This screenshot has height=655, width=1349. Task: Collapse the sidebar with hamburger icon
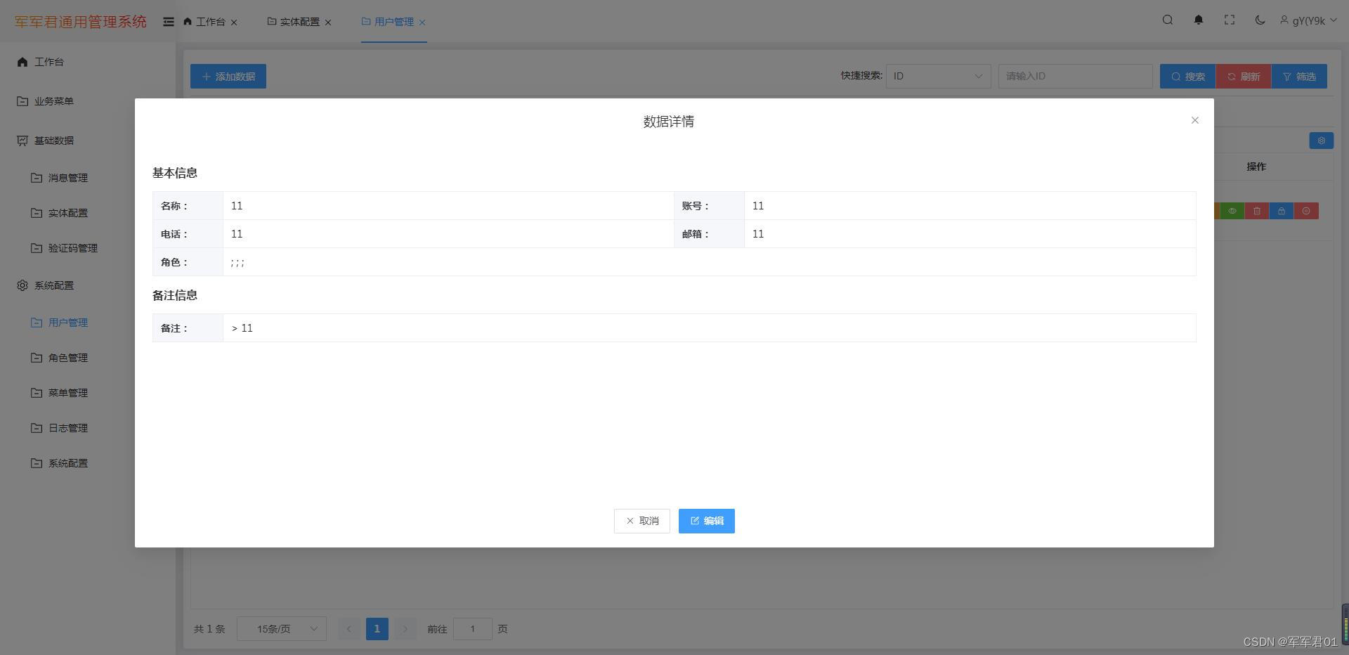169,21
